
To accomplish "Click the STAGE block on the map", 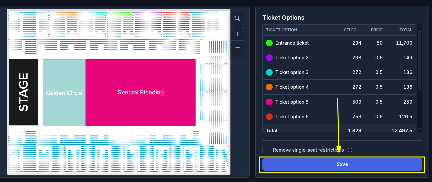I will tap(23, 92).
